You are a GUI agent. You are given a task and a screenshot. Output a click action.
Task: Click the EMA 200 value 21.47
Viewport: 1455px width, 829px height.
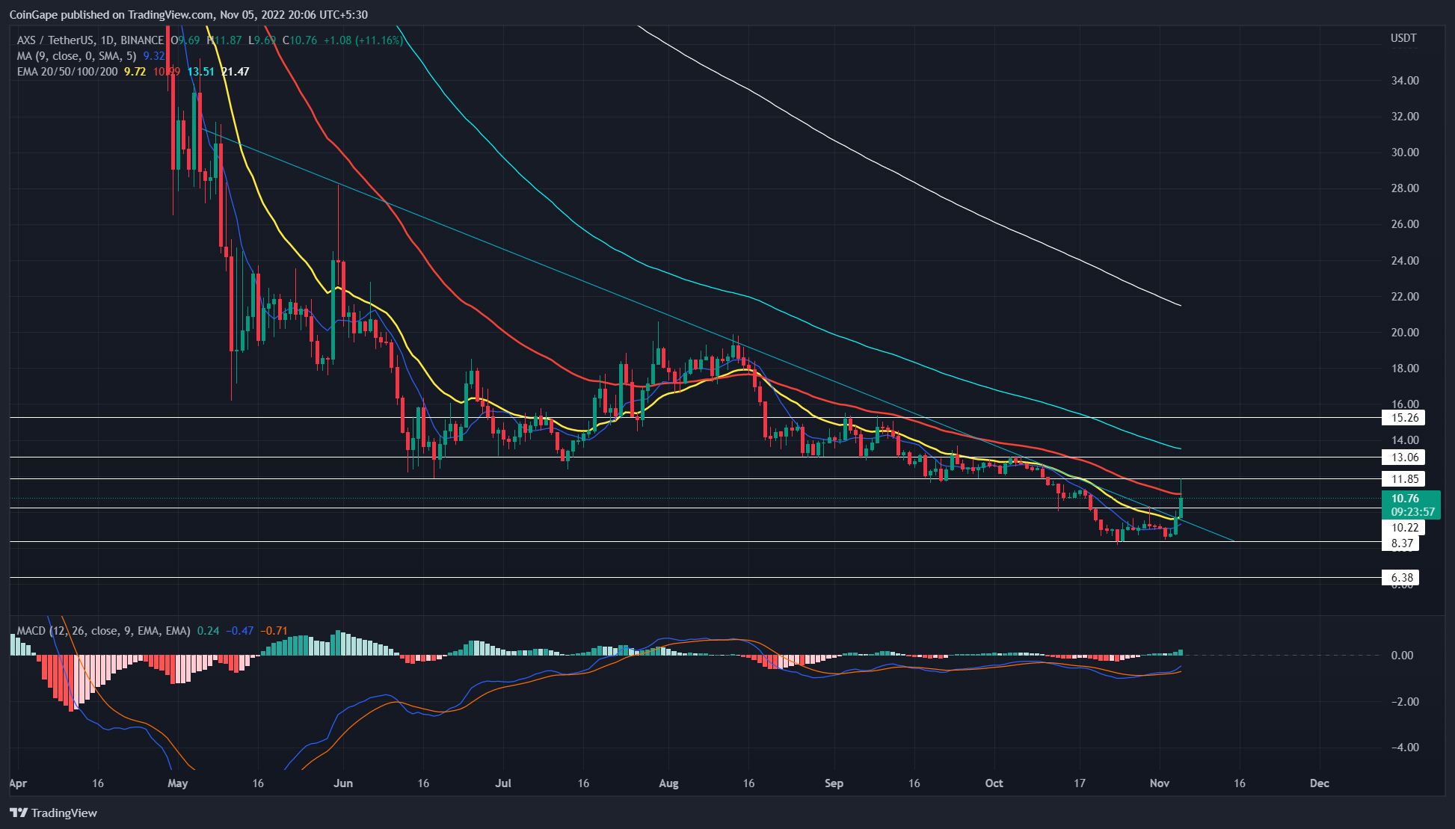pos(236,72)
